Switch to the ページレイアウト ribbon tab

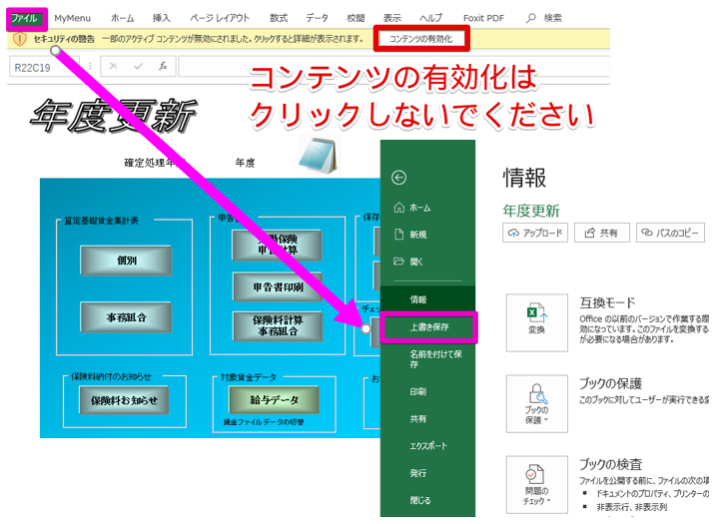click(220, 18)
